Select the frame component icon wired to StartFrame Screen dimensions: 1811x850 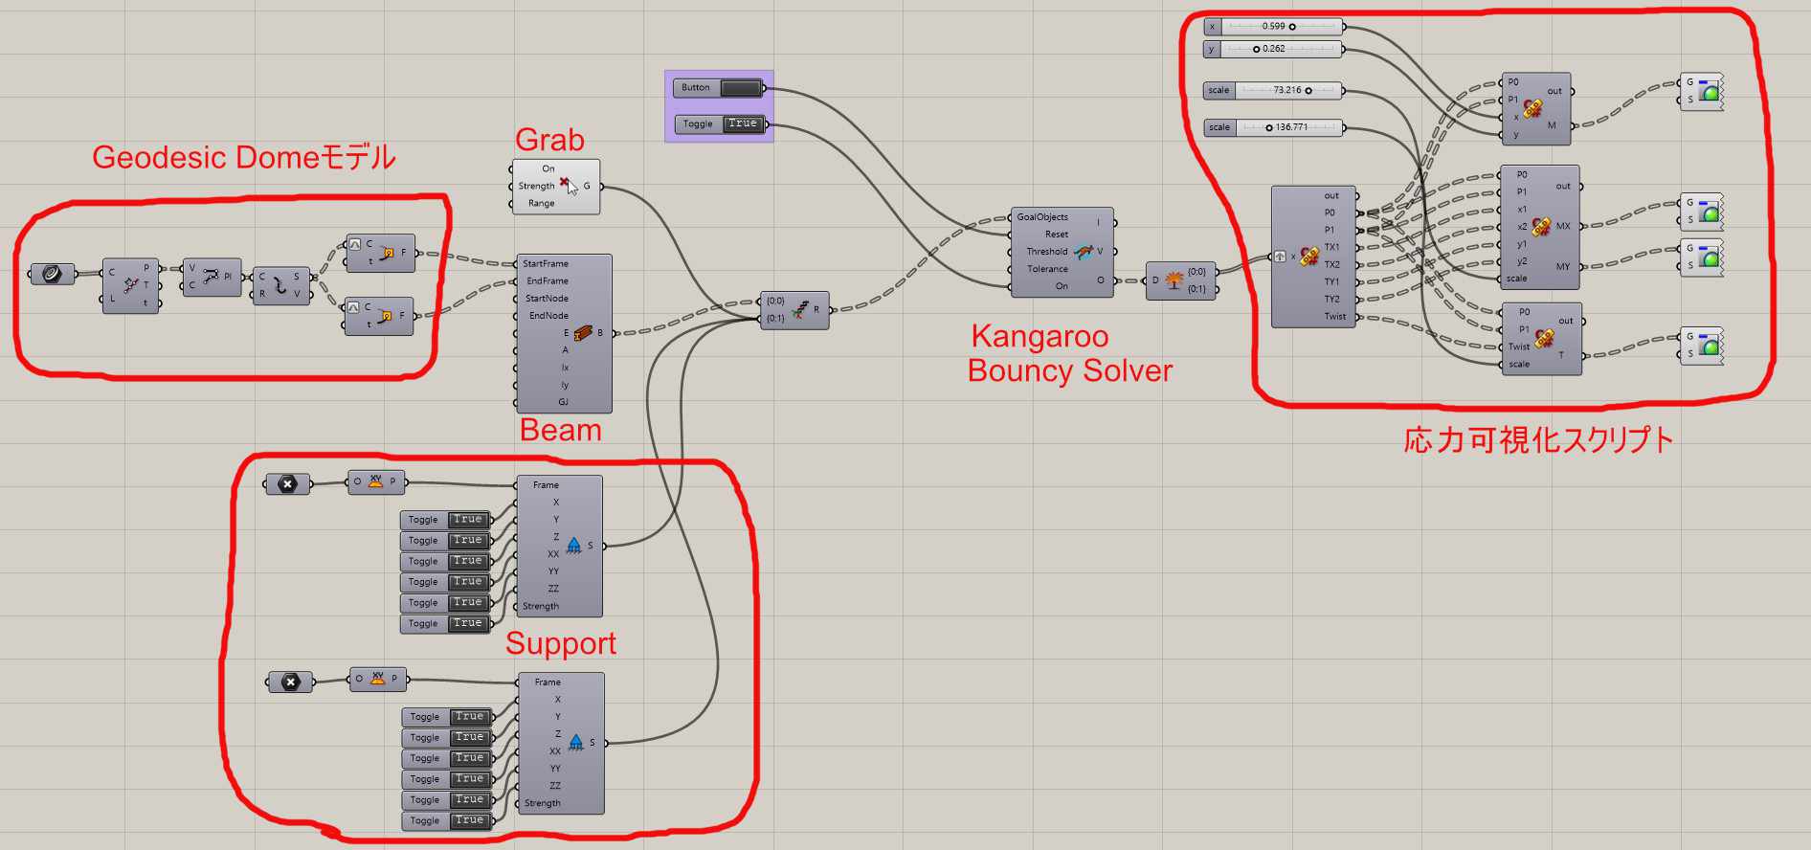(x=387, y=253)
